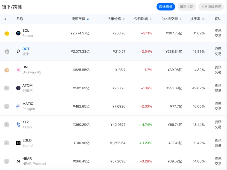
Task: Click the NEAR Protocol logo icon
Action: [x=18, y=161]
